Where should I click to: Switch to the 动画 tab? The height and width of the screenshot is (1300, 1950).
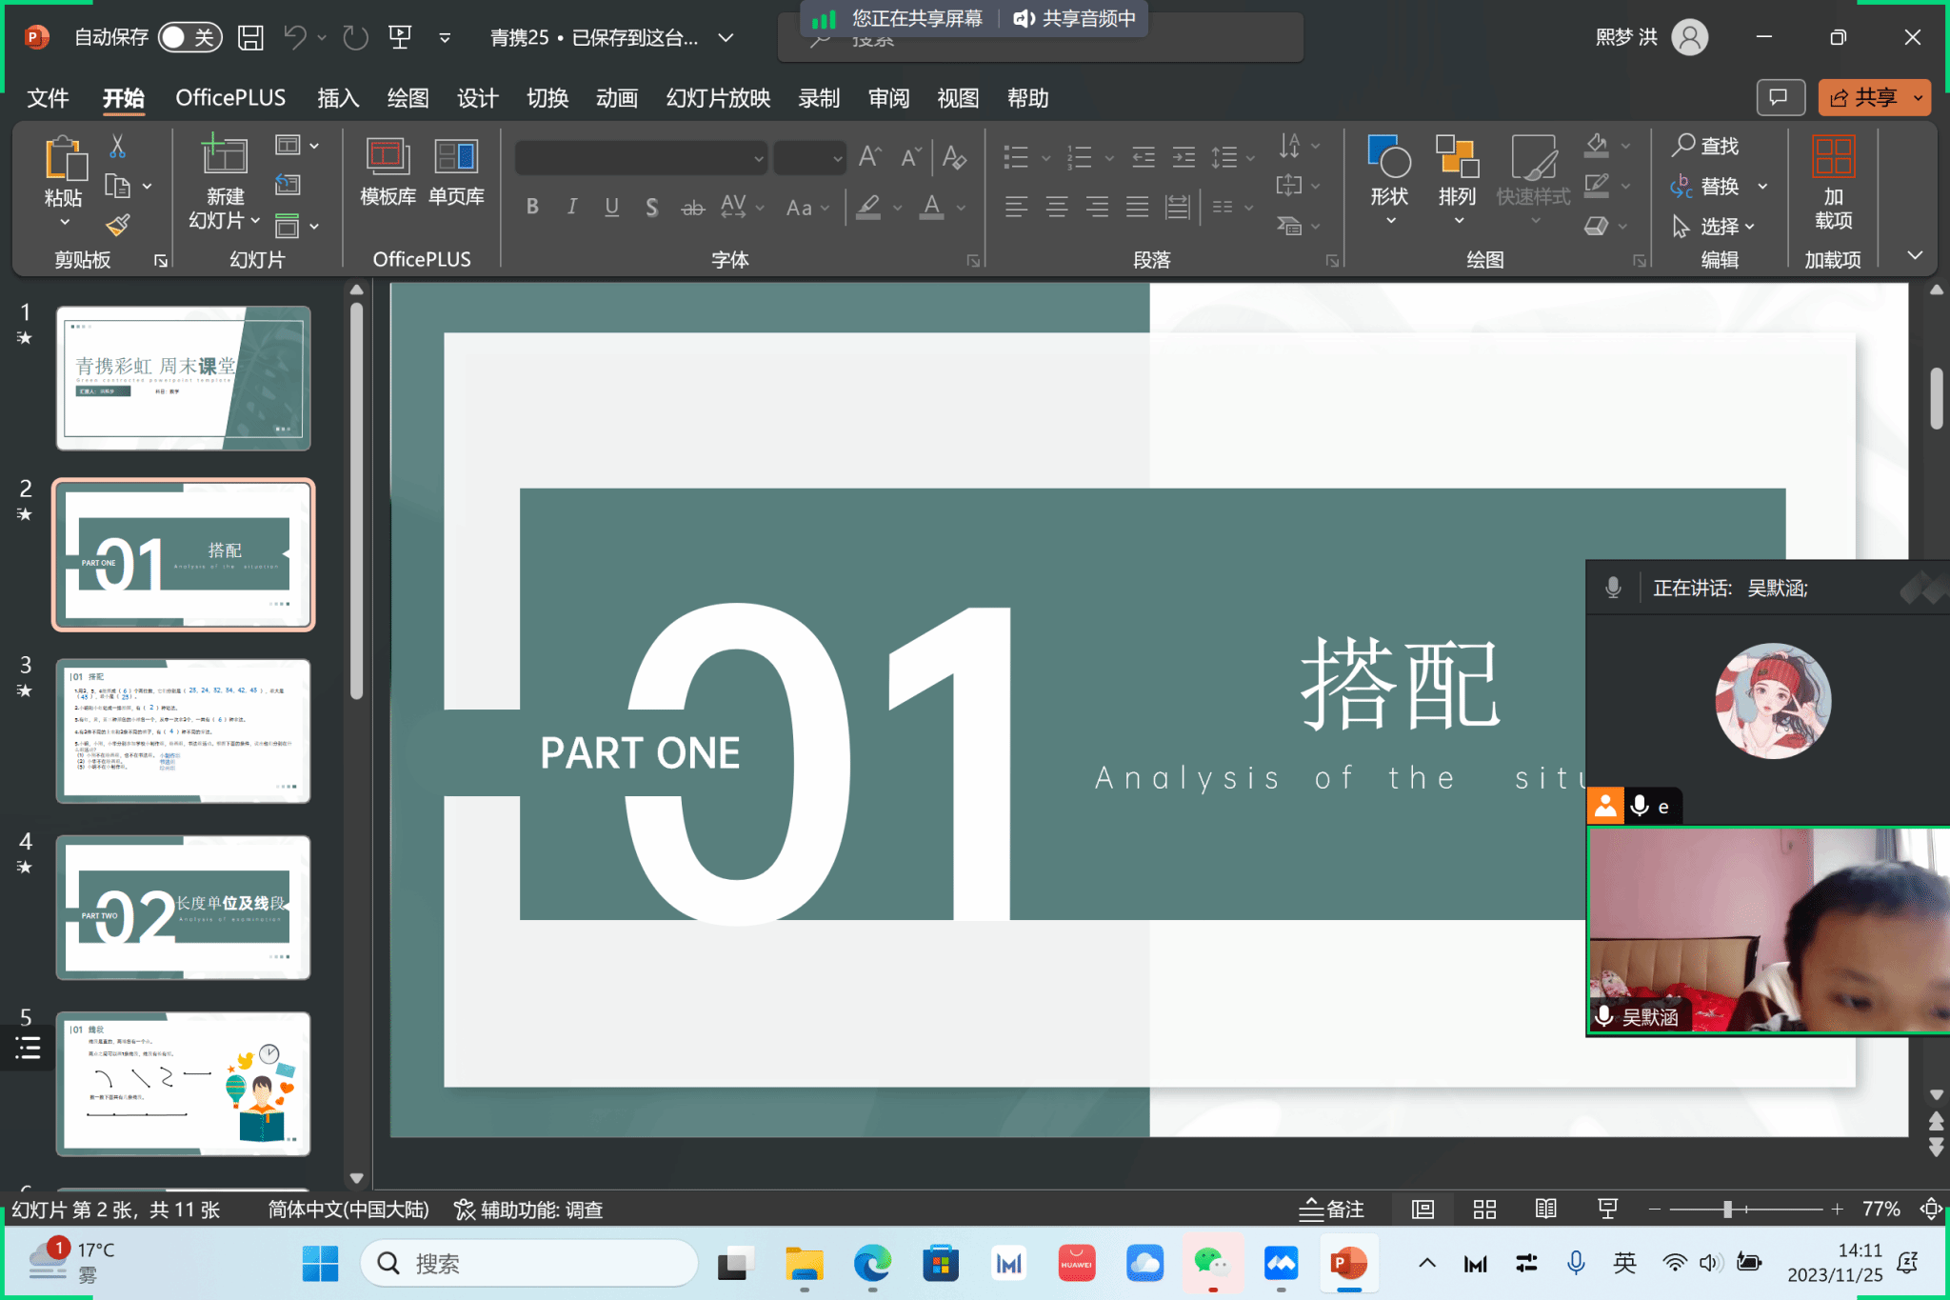click(616, 98)
